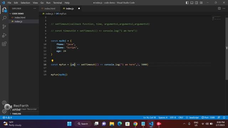Open the File menu
Viewport: 228px width, 128px height.
9,2
